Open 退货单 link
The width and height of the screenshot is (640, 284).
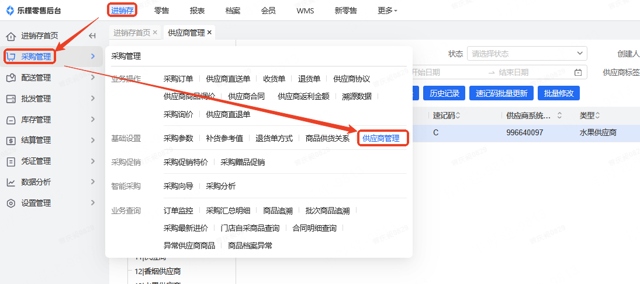309,79
